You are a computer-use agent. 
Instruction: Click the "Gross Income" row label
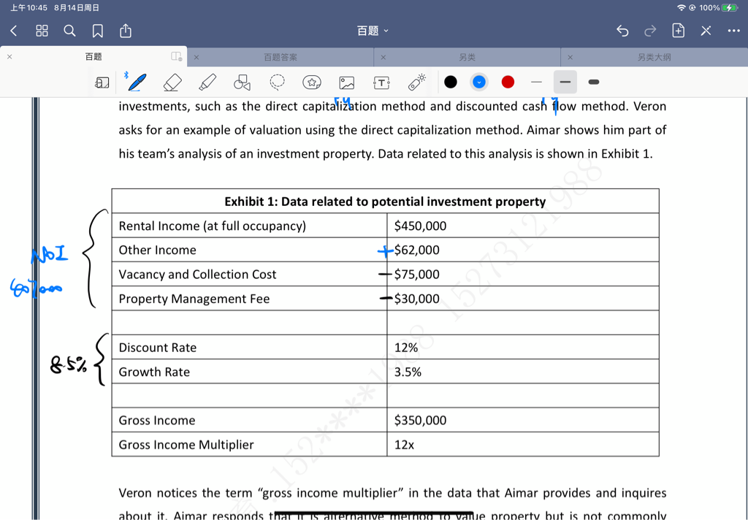tap(157, 420)
